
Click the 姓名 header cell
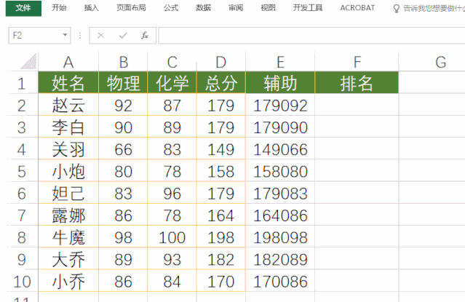(x=68, y=83)
